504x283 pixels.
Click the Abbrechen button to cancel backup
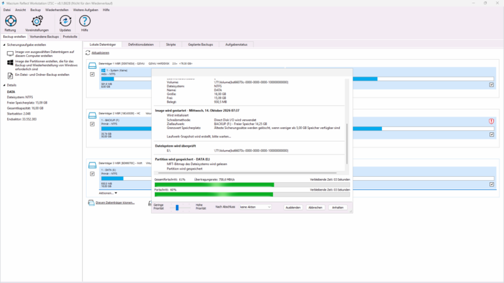tap(315, 208)
